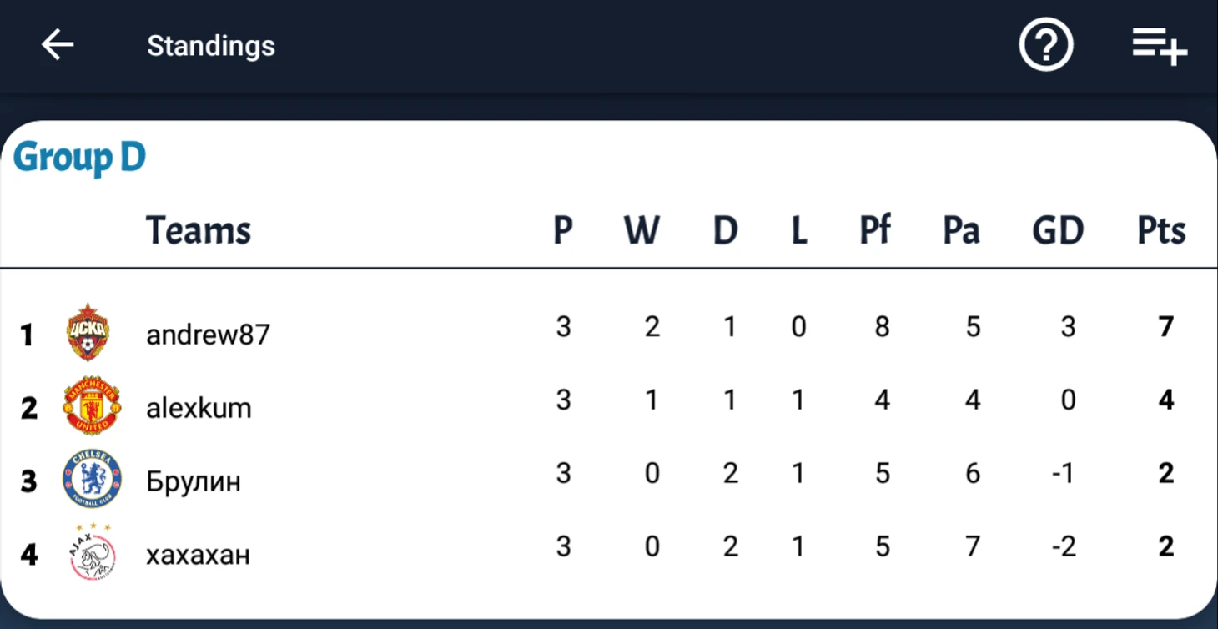Select andrew87's points total of 7

[1166, 326]
